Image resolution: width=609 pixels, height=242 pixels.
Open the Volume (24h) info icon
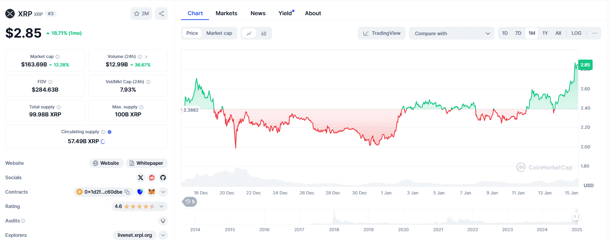click(139, 57)
